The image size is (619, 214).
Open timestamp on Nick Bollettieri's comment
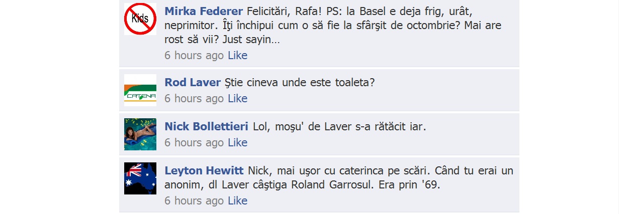coord(194,142)
